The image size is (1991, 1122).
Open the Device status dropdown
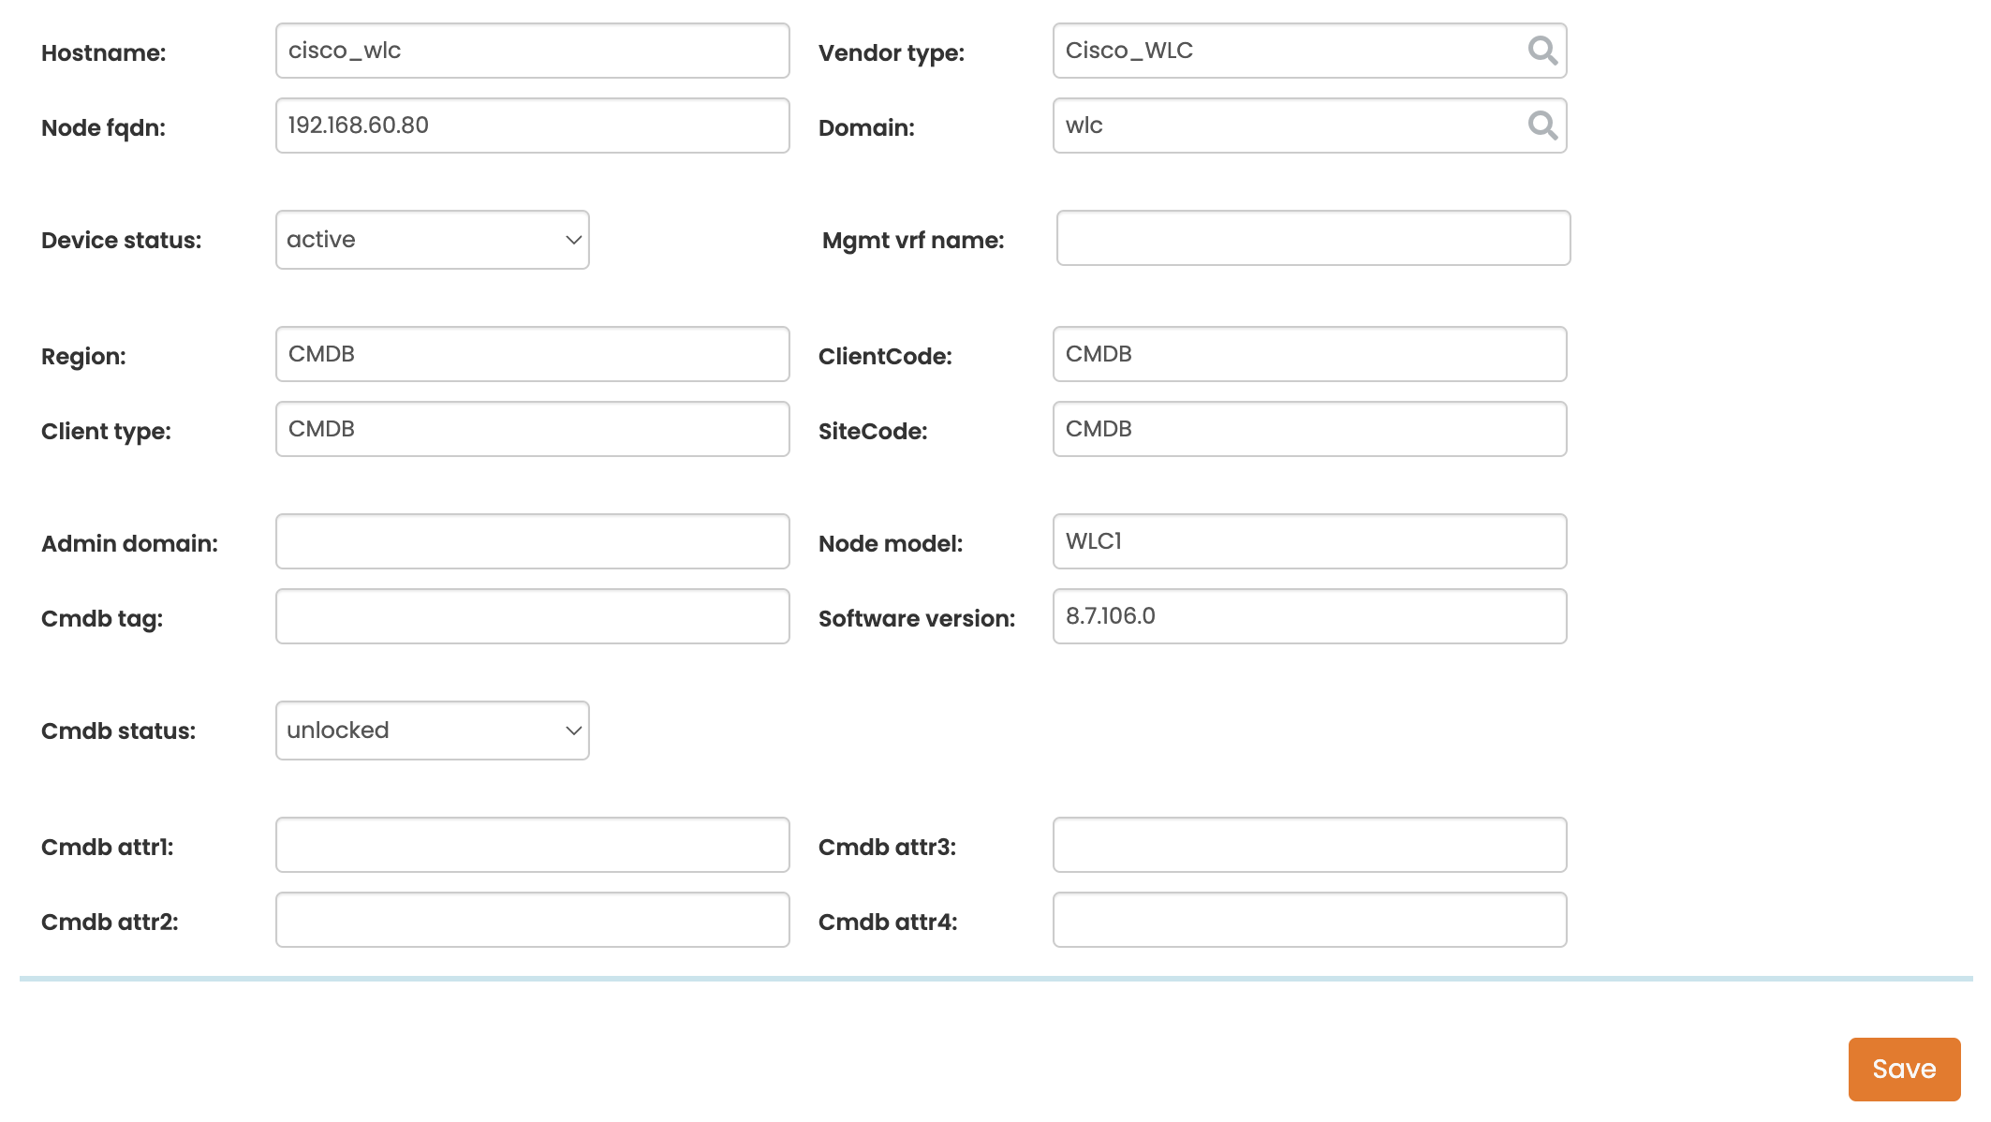[432, 240]
